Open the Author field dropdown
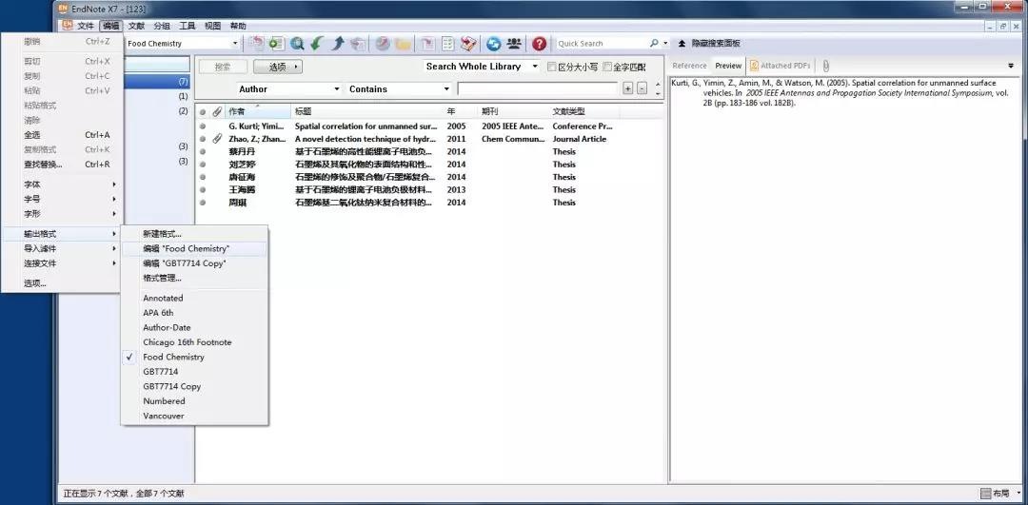1028x505 pixels. pyautogui.click(x=337, y=89)
